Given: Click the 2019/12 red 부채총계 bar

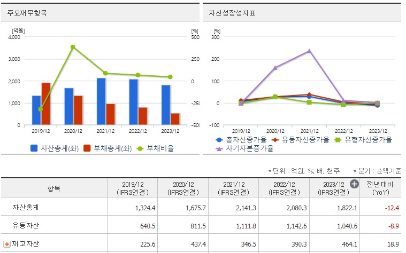Looking at the screenshot, I should point(46,104).
